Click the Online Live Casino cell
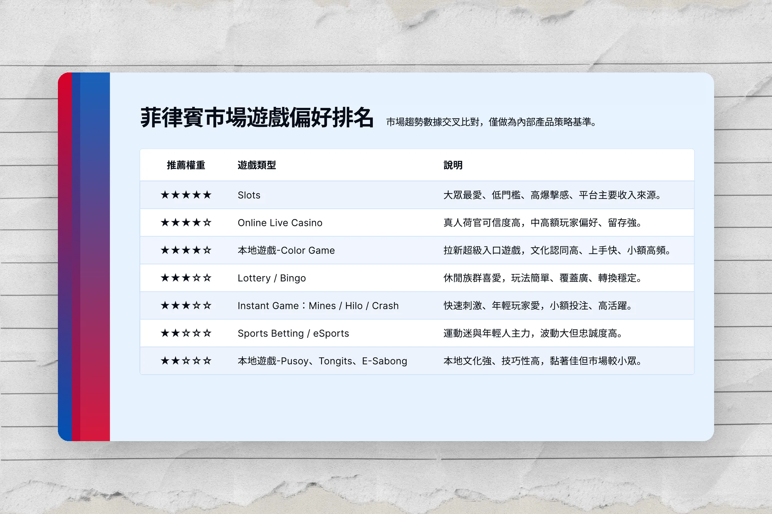The width and height of the screenshot is (772, 514). pos(280,223)
